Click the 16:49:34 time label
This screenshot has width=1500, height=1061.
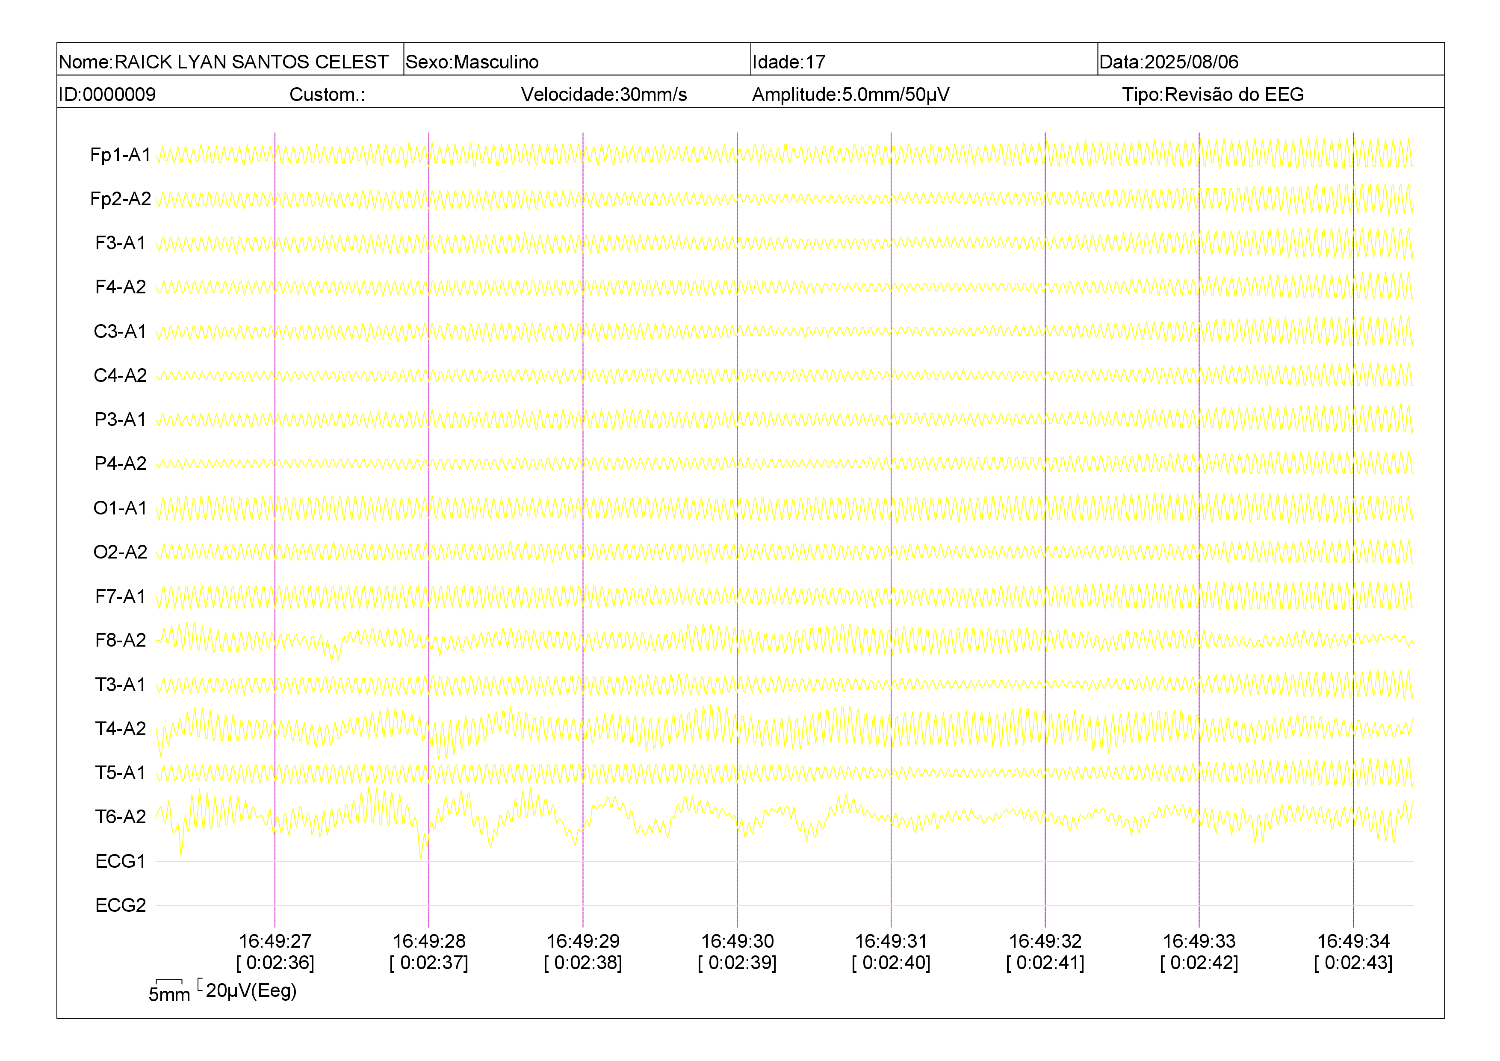point(1354,941)
